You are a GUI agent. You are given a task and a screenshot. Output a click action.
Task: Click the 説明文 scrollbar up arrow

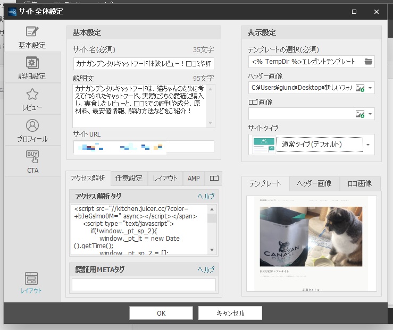(210, 89)
